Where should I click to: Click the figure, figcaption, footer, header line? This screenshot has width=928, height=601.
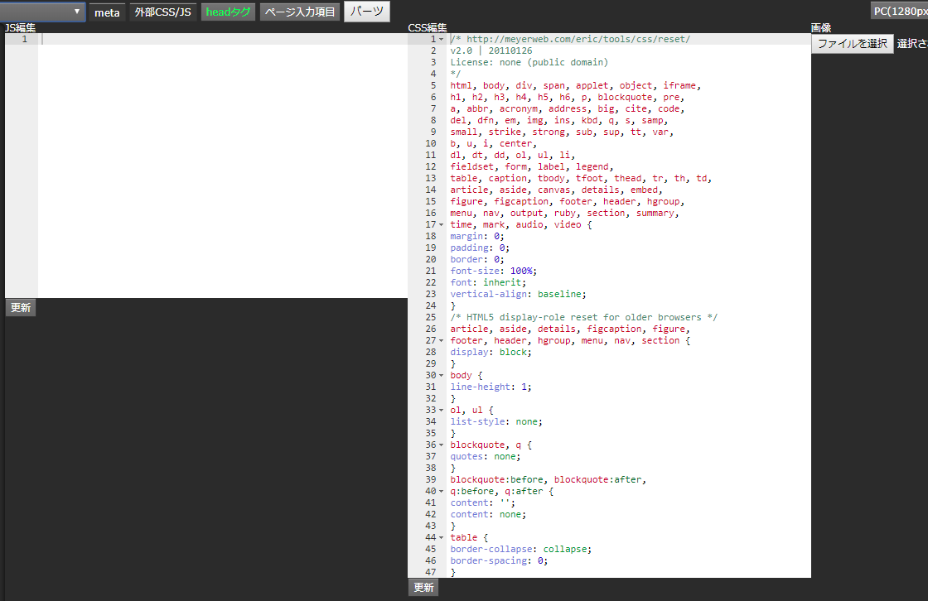click(x=567, y=202)
